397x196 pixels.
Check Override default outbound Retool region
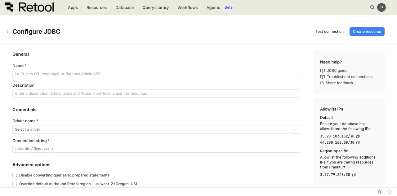[x=15, y=184]
